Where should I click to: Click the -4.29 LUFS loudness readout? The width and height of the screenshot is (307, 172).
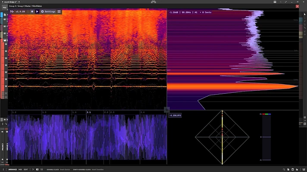click(x=175, y=116)
